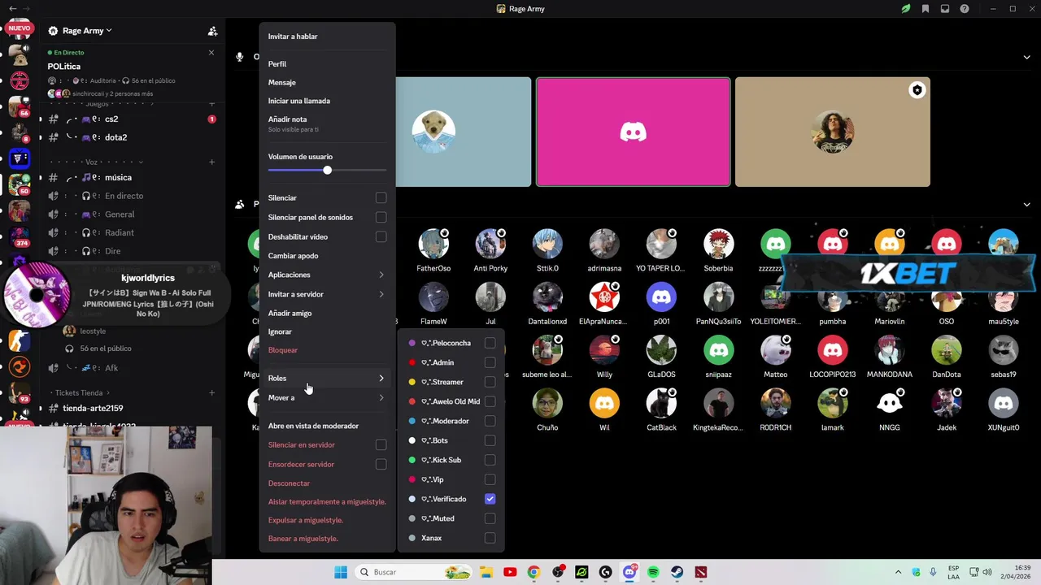Uncheck the Verificado role checkbox

490,499
